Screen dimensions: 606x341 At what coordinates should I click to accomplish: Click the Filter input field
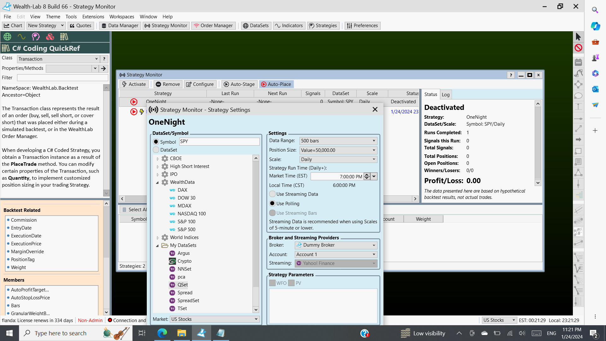tap(62, 78)
